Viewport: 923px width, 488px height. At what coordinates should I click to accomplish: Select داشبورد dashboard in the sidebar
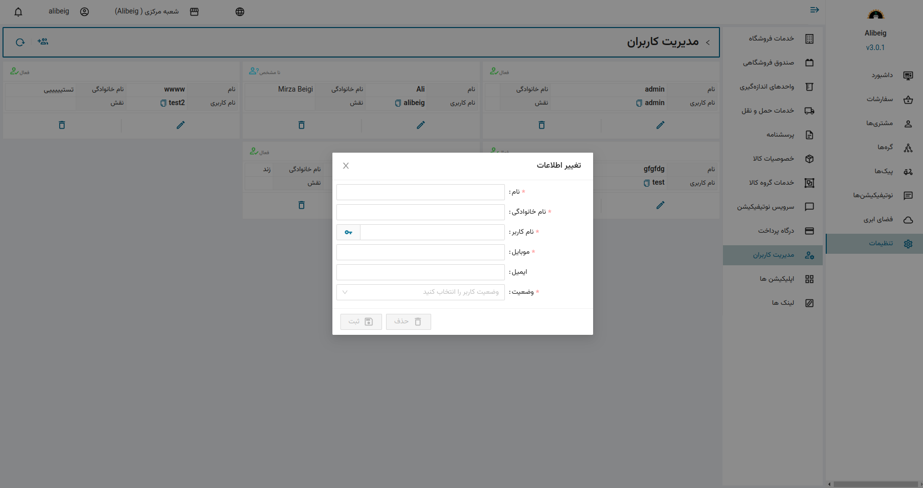point(881,76)
